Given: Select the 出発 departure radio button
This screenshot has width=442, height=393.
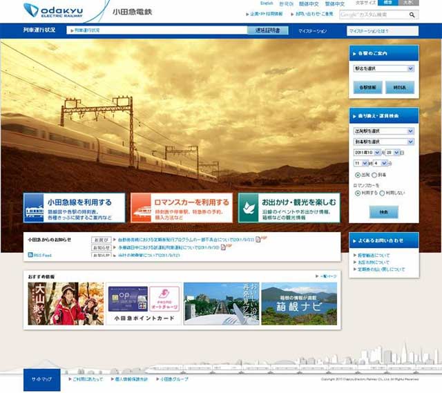Looking at the screenshot, I should point(357,175).
